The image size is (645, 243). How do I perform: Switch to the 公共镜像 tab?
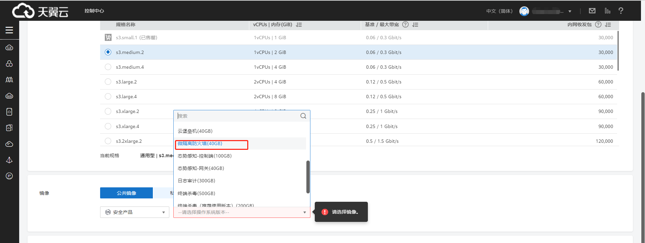point(126,193)
